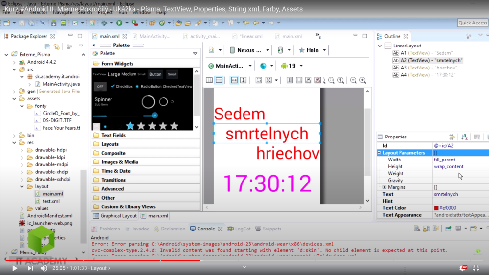Open the Holo theme dropdown
This screenshot has width=489, height=275.
point(312,50)
